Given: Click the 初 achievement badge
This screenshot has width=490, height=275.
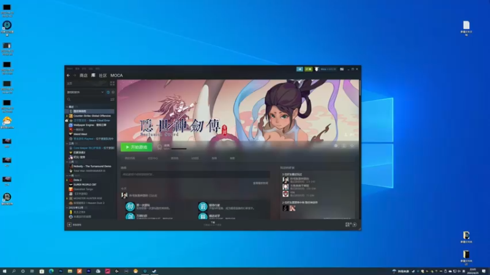Looking at the screenshot, I should [130, 207].
